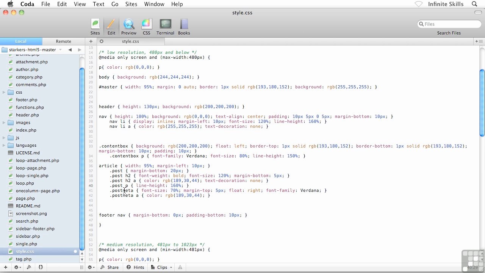Click the sidebar resize grip handle
The image size is (485, 273).
81,267
